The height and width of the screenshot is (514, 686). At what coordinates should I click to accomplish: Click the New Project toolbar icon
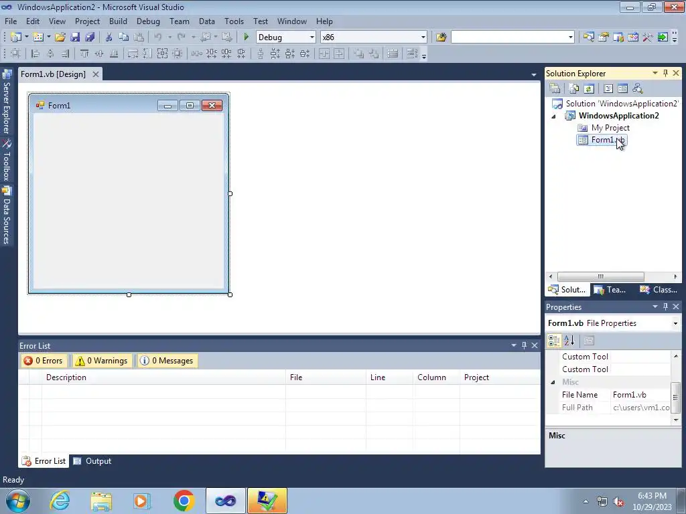click(x=16, y=37)
